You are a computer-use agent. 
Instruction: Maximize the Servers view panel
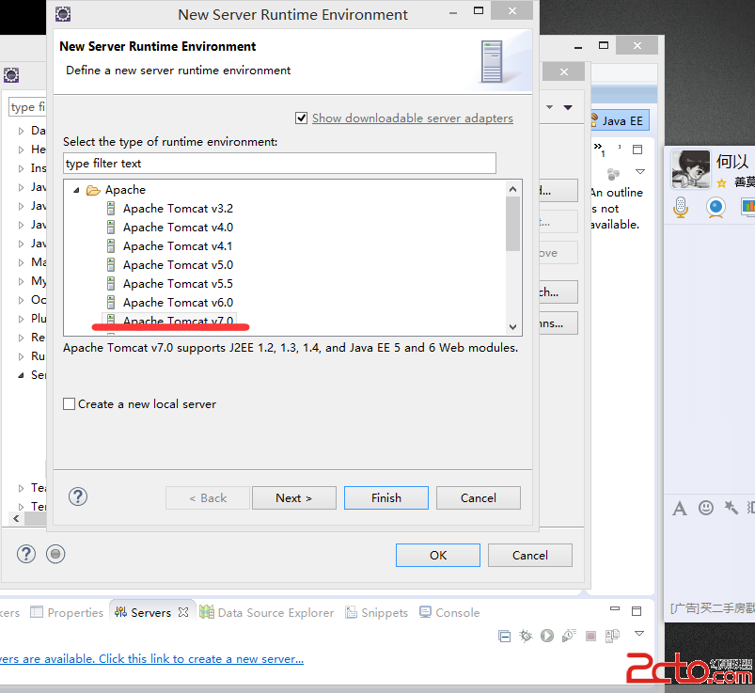pos(637,610)
